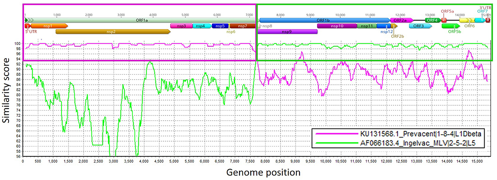The height and width of the screenshot is (180, 497).
Task: Click top genome ruler mark 13,000
Action: tap(430, 15)
